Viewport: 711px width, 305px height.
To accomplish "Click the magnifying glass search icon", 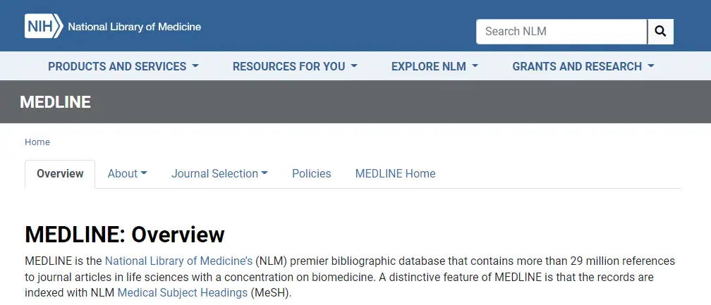I will click(660, 32).
